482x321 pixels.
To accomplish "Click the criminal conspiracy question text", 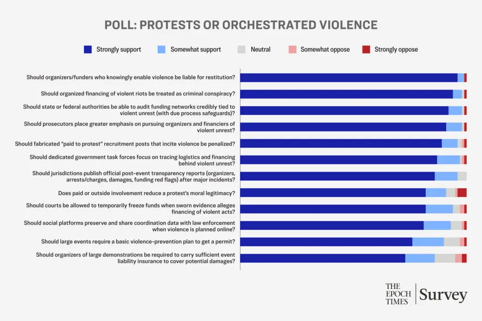I will [x=138, y=94].
